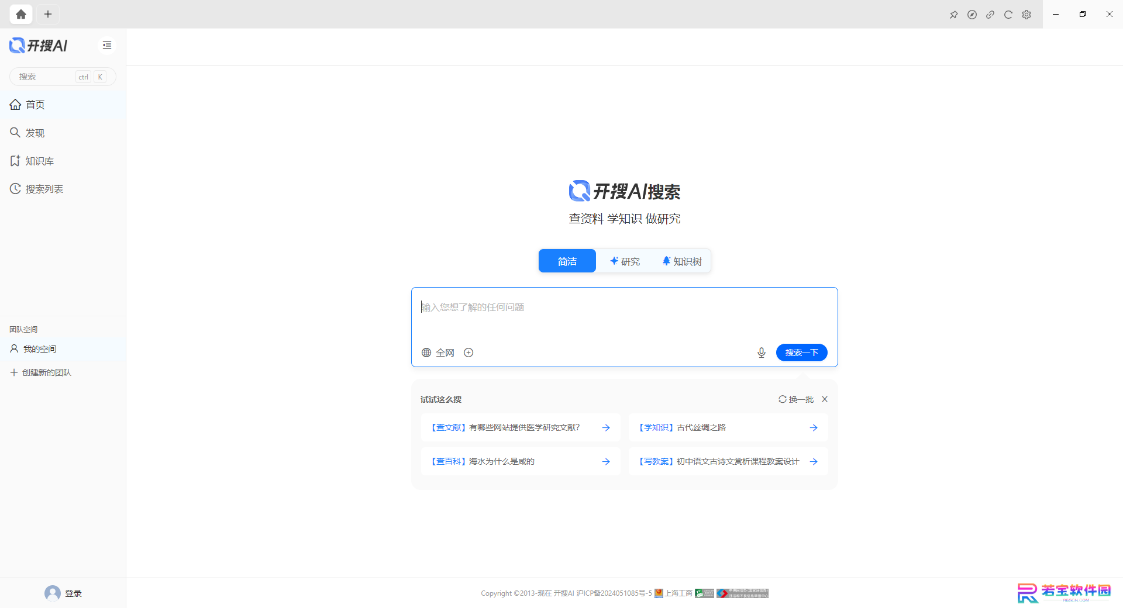Click the question input text area
This screenshot has height=608, width=1123.
(625, 313)
